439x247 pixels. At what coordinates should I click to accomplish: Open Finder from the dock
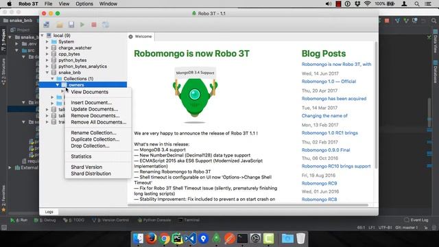(x=139, y=239)
